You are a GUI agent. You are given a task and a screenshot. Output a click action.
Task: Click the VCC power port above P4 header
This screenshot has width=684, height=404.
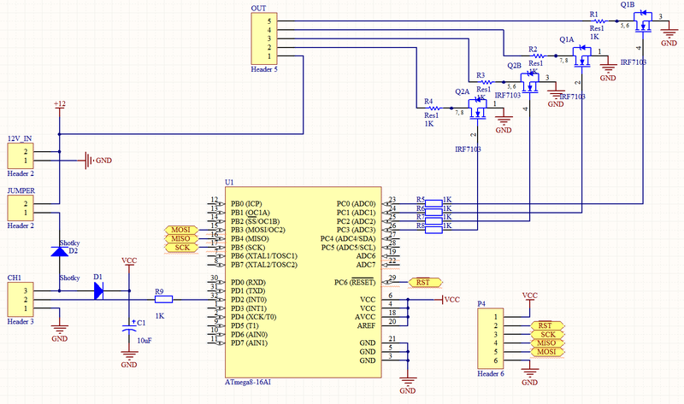(x=529, y=300)
